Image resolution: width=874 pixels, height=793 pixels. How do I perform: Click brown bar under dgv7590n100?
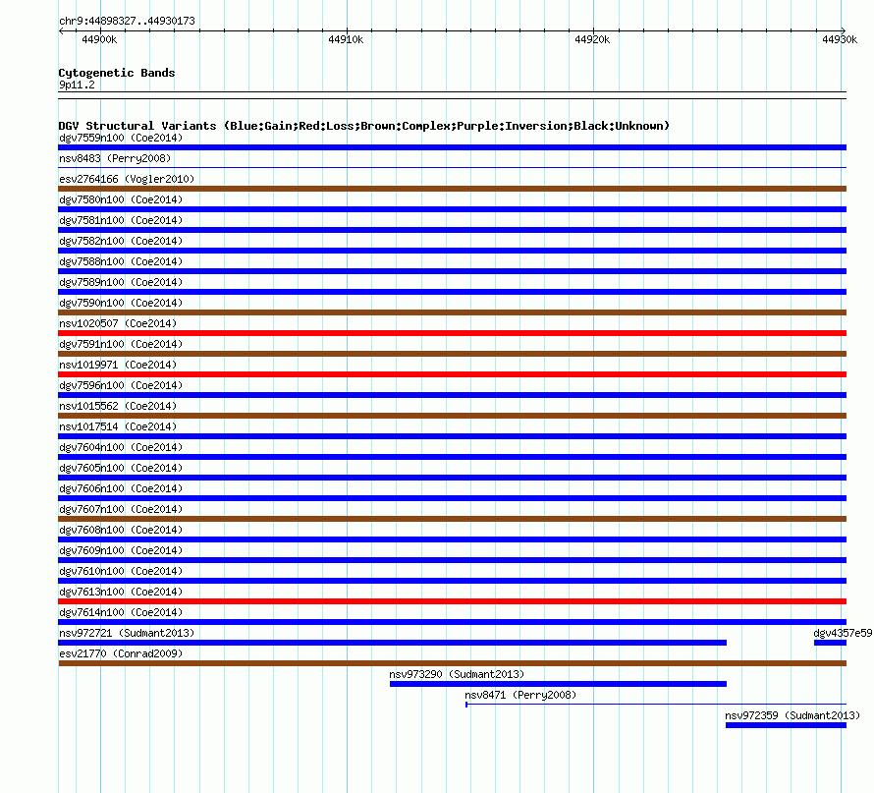click(452, 312)
